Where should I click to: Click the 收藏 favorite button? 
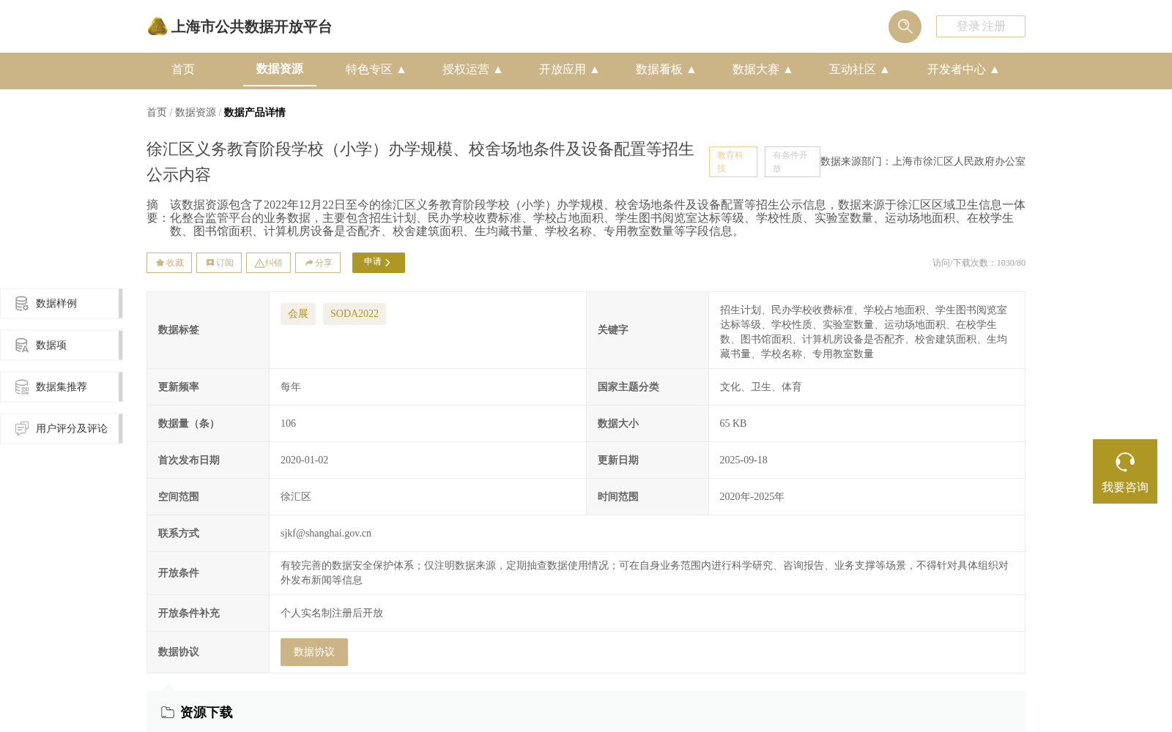click(169, 263)
